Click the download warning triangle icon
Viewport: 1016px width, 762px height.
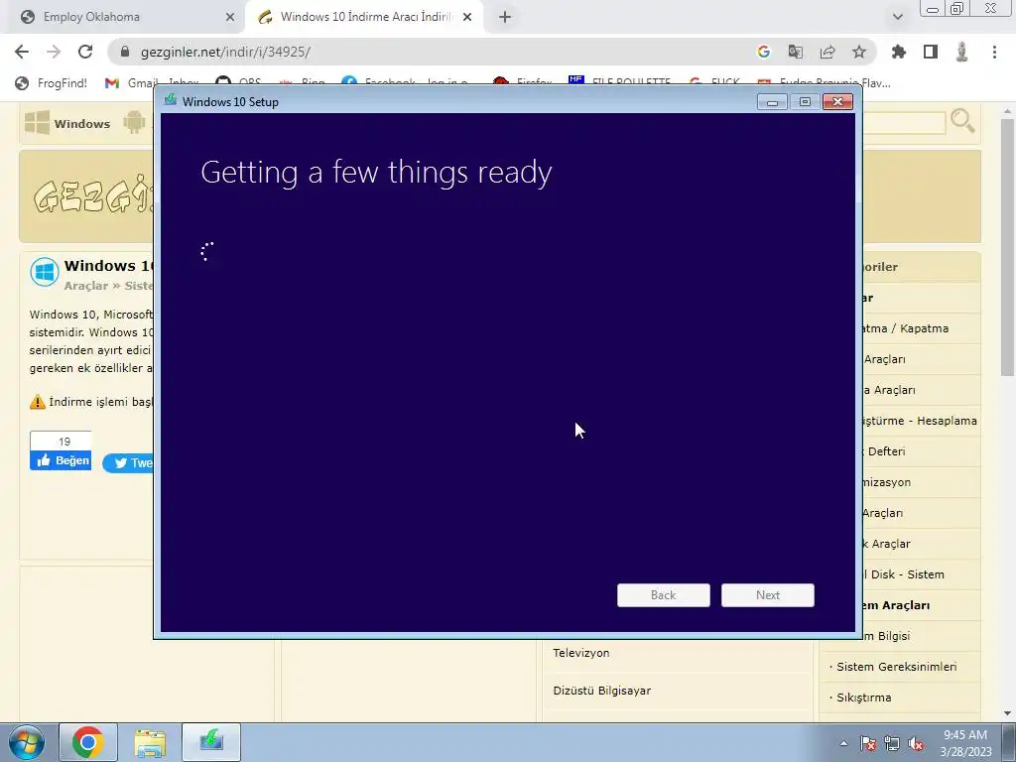click(38, 402)
